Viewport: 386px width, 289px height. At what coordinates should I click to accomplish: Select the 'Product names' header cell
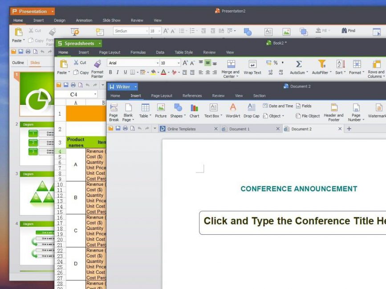(76, 142)
